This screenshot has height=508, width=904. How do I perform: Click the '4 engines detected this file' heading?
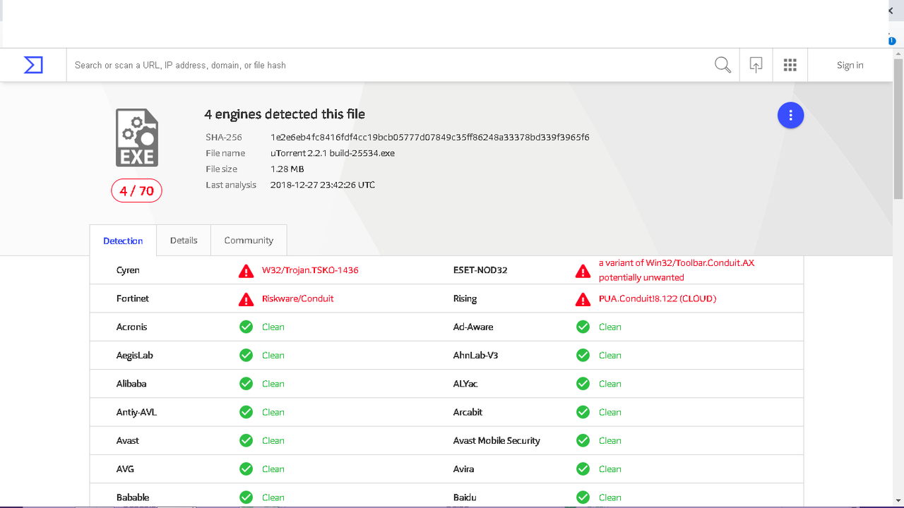(285, 114)
